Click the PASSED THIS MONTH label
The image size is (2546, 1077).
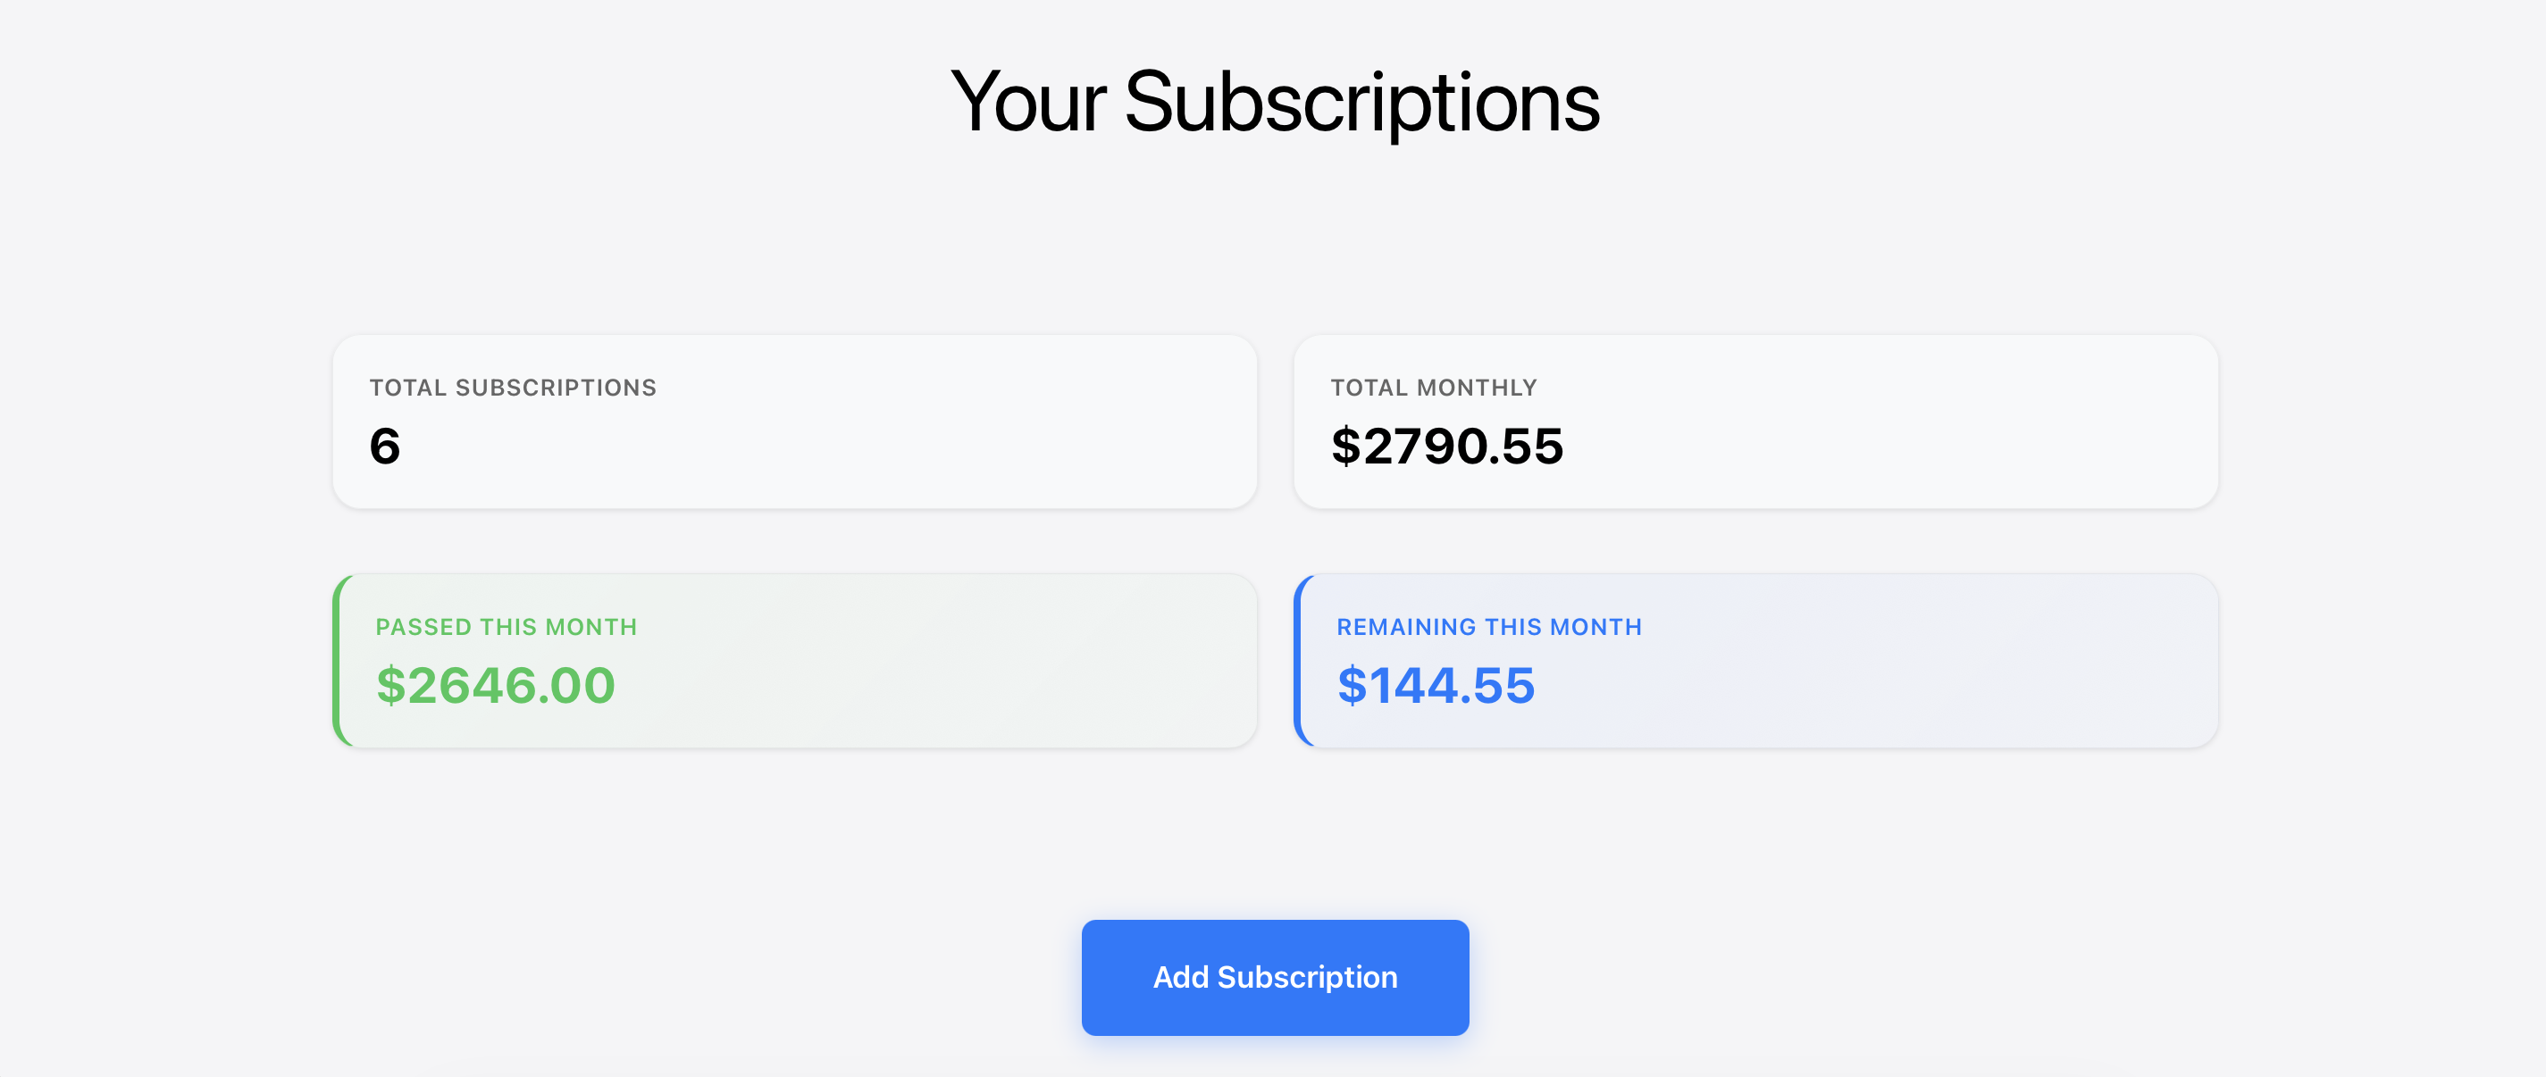pos(506,626)
